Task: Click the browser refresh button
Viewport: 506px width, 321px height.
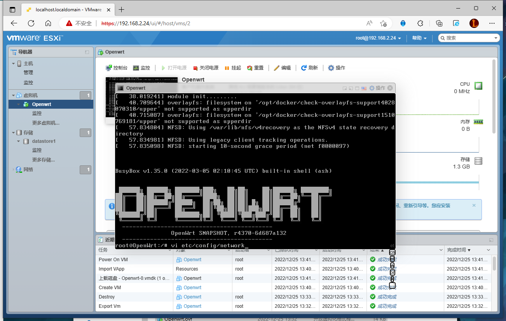Action: tap(31, 23)
